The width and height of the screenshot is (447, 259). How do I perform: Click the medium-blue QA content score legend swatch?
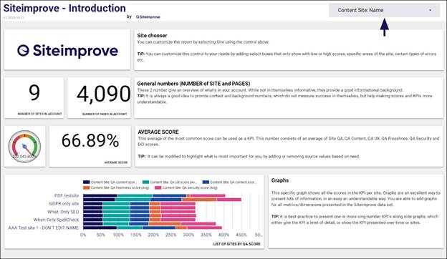[x=206, y=182]
